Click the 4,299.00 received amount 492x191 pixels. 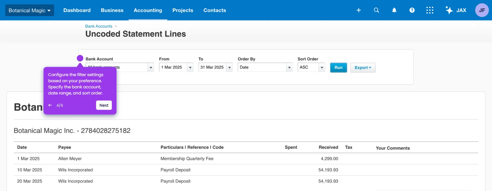point(329,159)
